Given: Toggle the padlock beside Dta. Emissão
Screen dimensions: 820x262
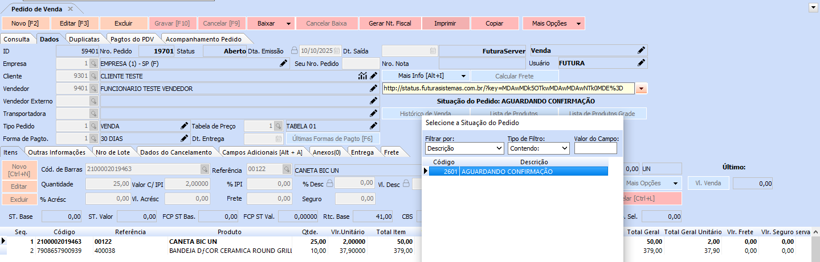Looking at the screenshot, I should (x=295, y=51).
